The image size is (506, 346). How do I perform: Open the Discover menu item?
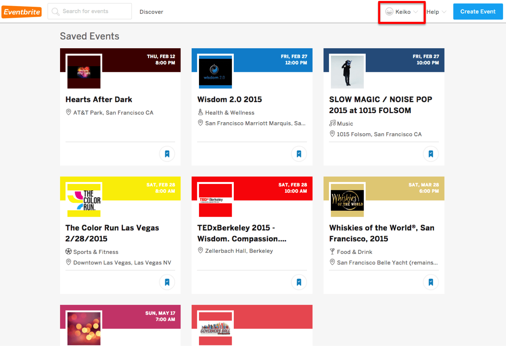tap(151, 12)
